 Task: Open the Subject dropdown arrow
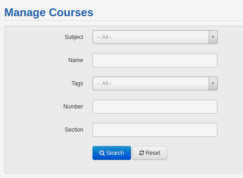[x=213, y=37]
